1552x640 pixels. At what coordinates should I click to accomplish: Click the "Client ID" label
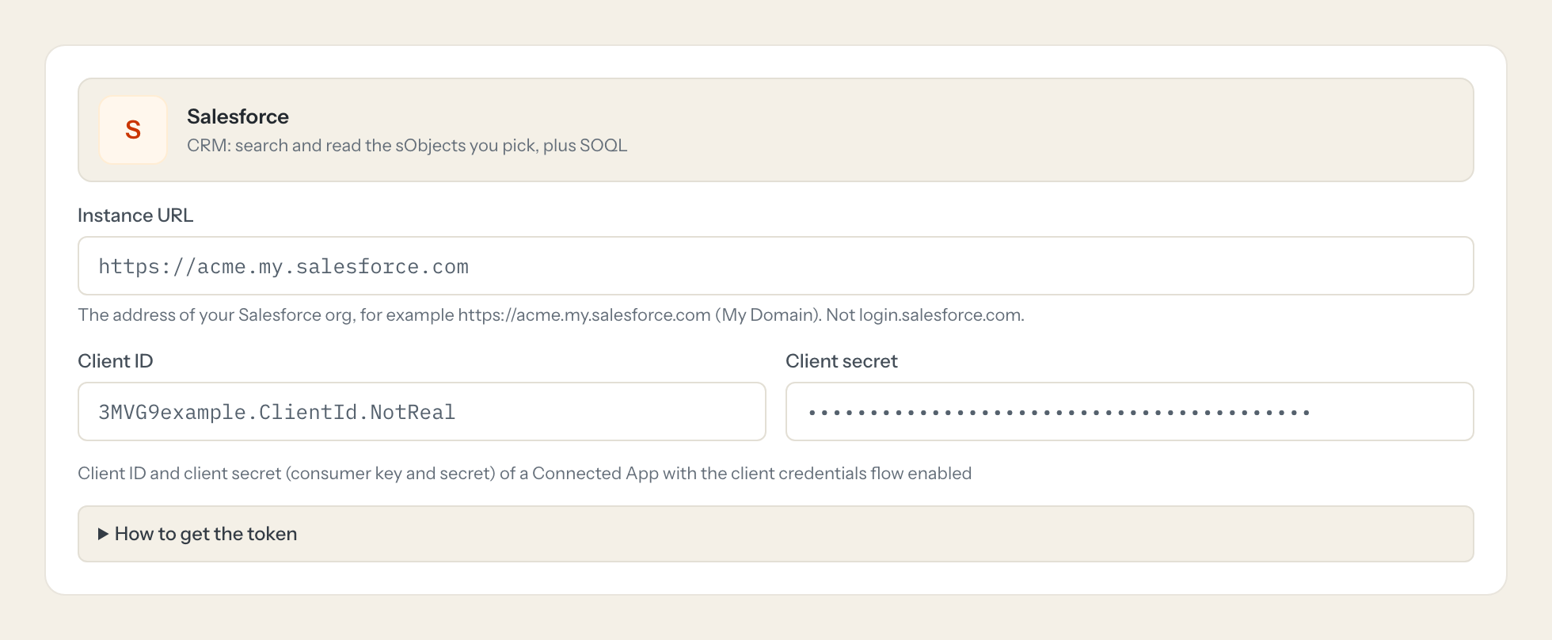pyautogui.click(x=116, y=361)
